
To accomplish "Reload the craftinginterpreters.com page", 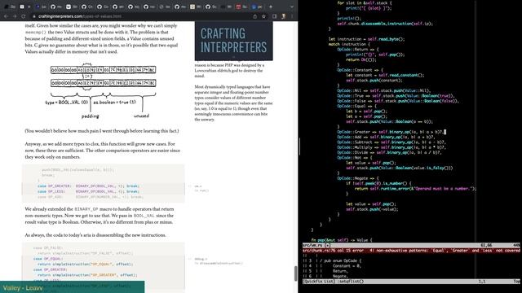I will tap(24, 16).
